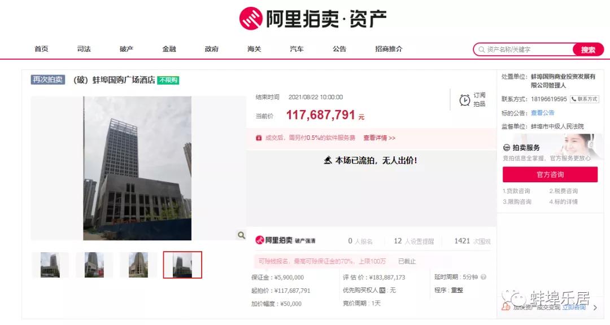The height and width of the screenshot is (325, 610).
Task: Click 程序: 重整 text
Action: (448, 291)
